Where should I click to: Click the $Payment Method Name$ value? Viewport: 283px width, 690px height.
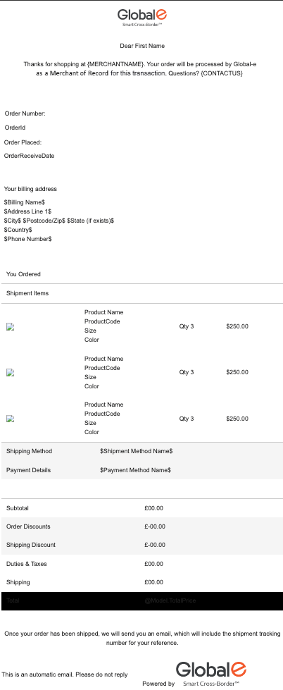(x=135, y=470)
